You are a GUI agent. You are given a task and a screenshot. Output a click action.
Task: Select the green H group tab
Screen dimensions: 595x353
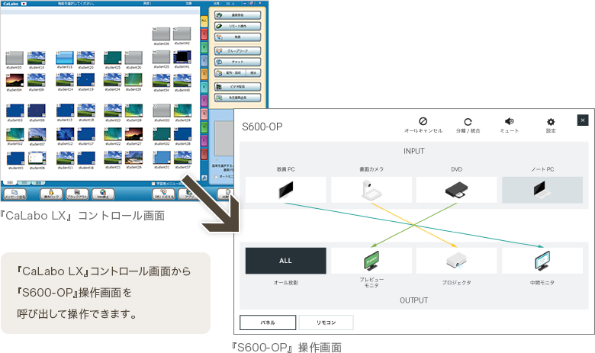pos(204,127)
